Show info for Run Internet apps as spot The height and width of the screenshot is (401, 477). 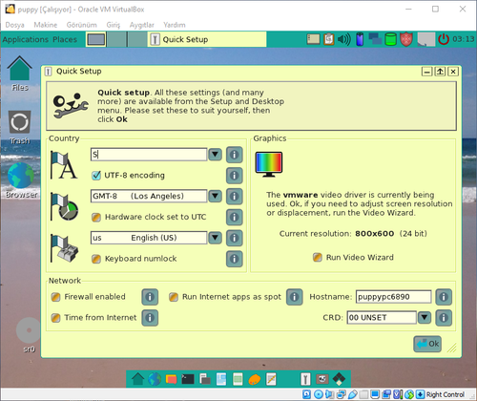click(294, 297)
